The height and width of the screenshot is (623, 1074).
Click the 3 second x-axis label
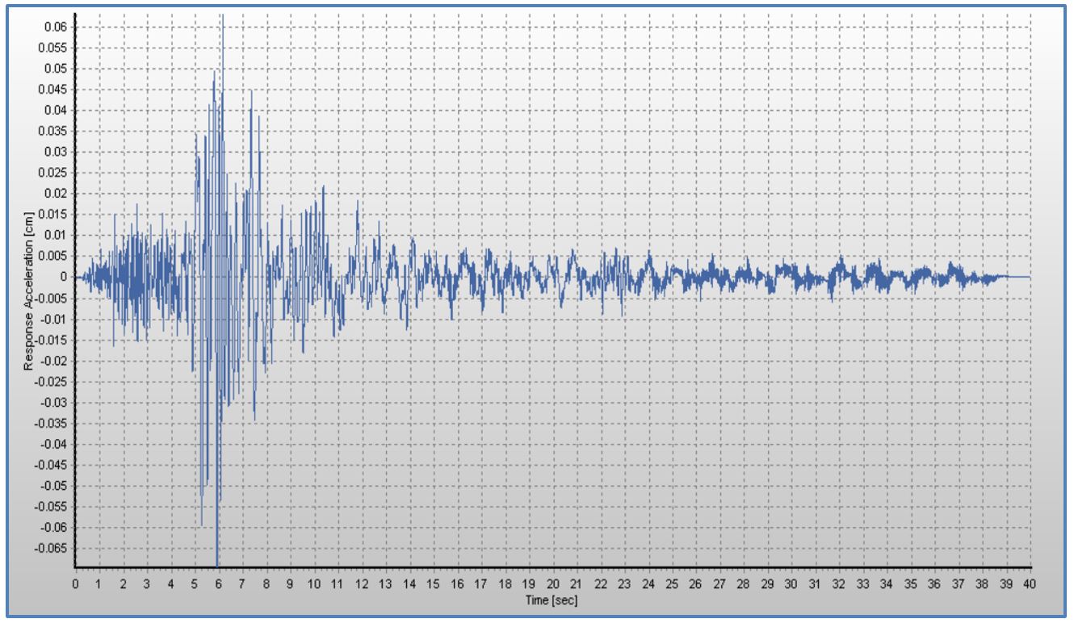click(x=147, y=583)
